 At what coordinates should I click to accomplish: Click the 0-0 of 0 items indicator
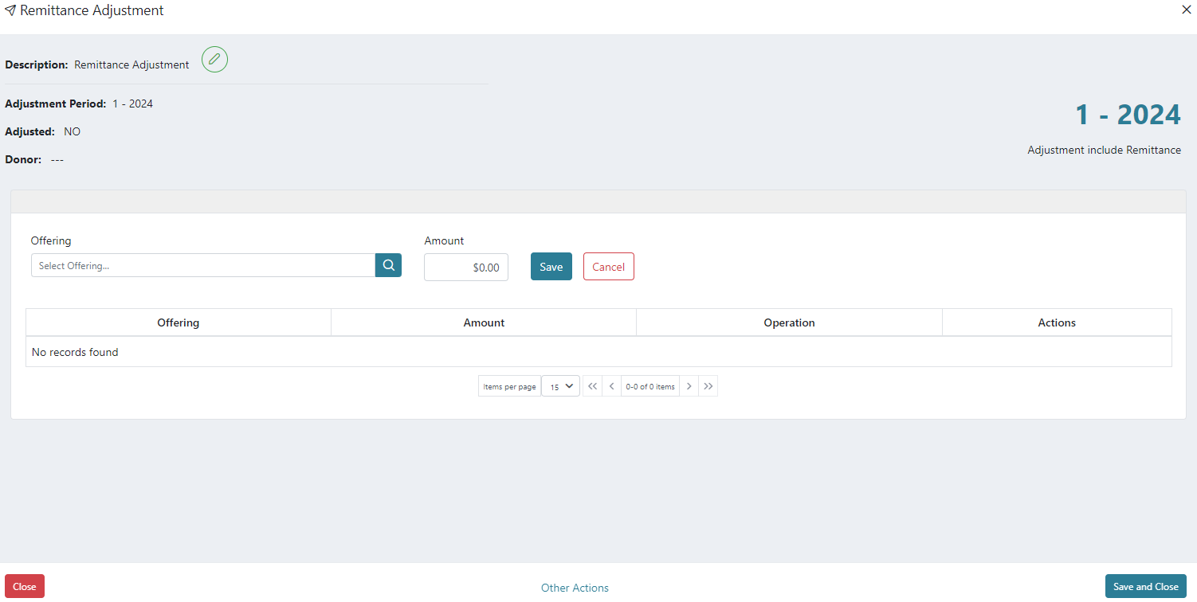coord(650,385)
